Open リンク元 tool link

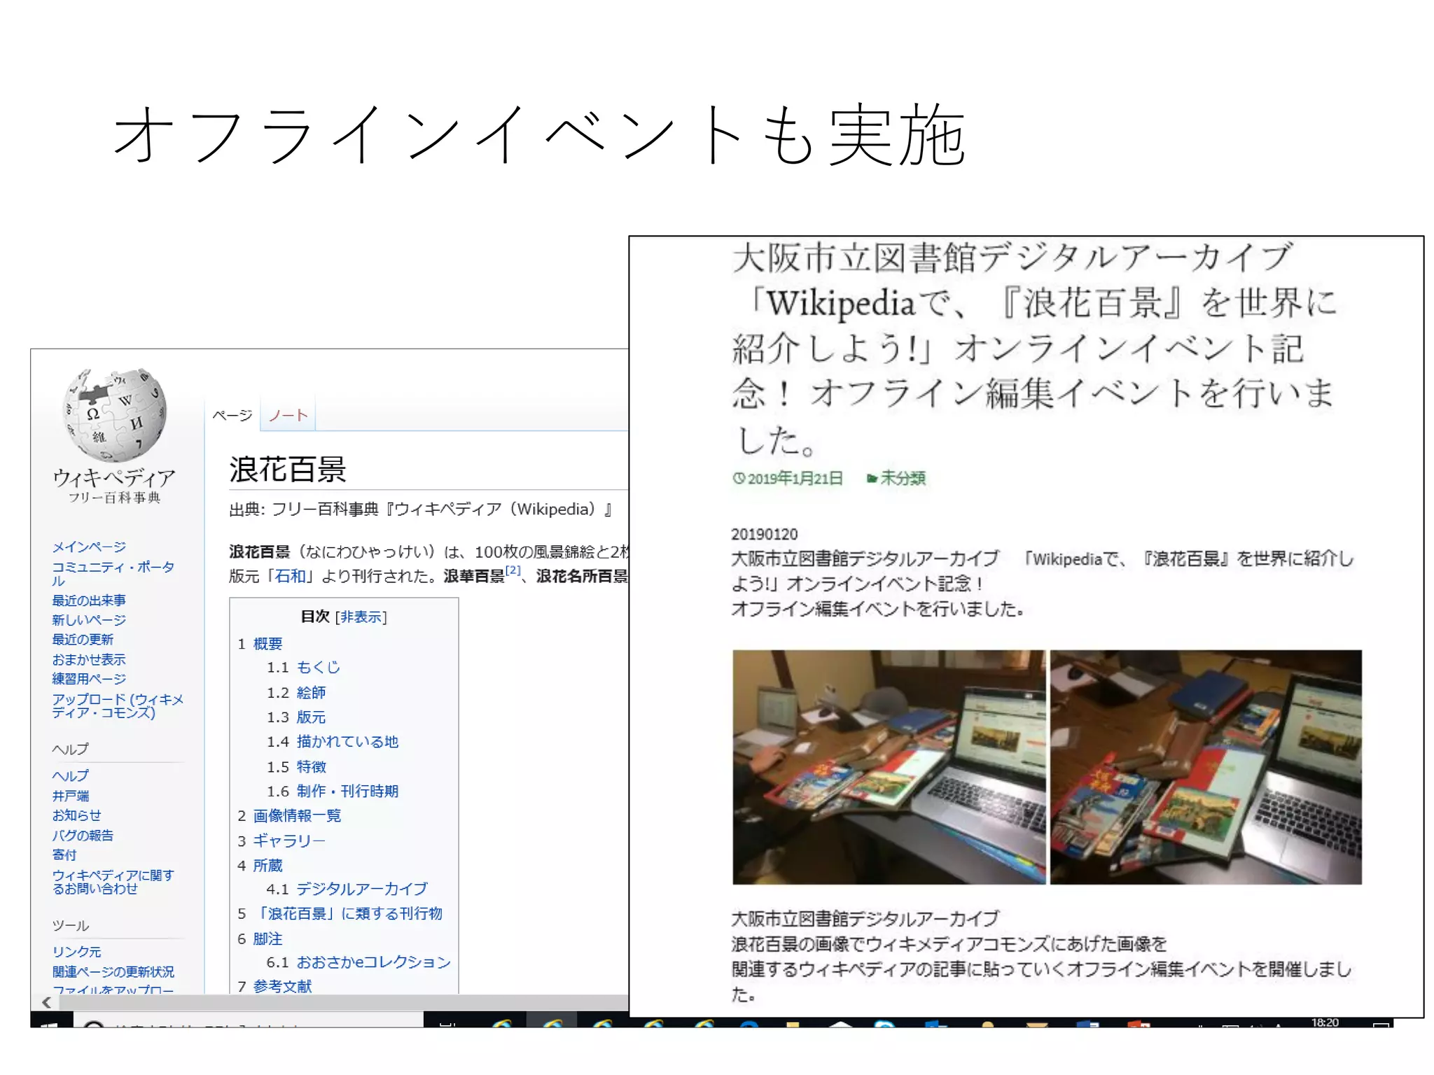77,951
